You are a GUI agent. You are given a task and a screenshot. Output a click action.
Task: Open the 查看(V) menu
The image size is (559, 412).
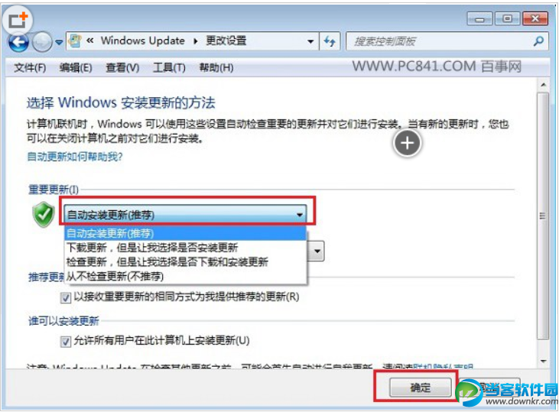[x=122, y=67]
